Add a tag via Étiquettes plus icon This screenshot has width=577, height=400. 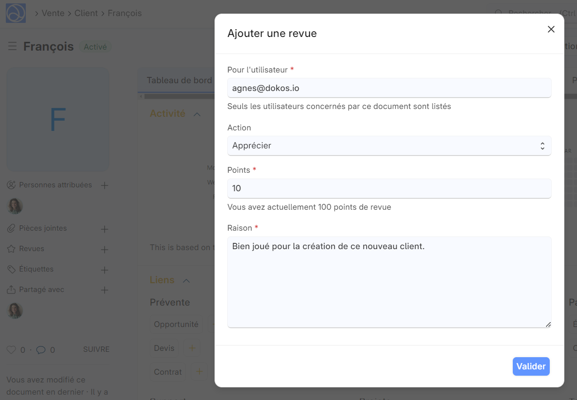pos(104,270)
